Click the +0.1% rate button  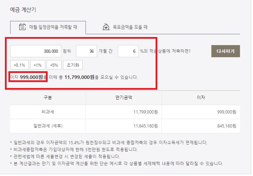coord(19,65)
